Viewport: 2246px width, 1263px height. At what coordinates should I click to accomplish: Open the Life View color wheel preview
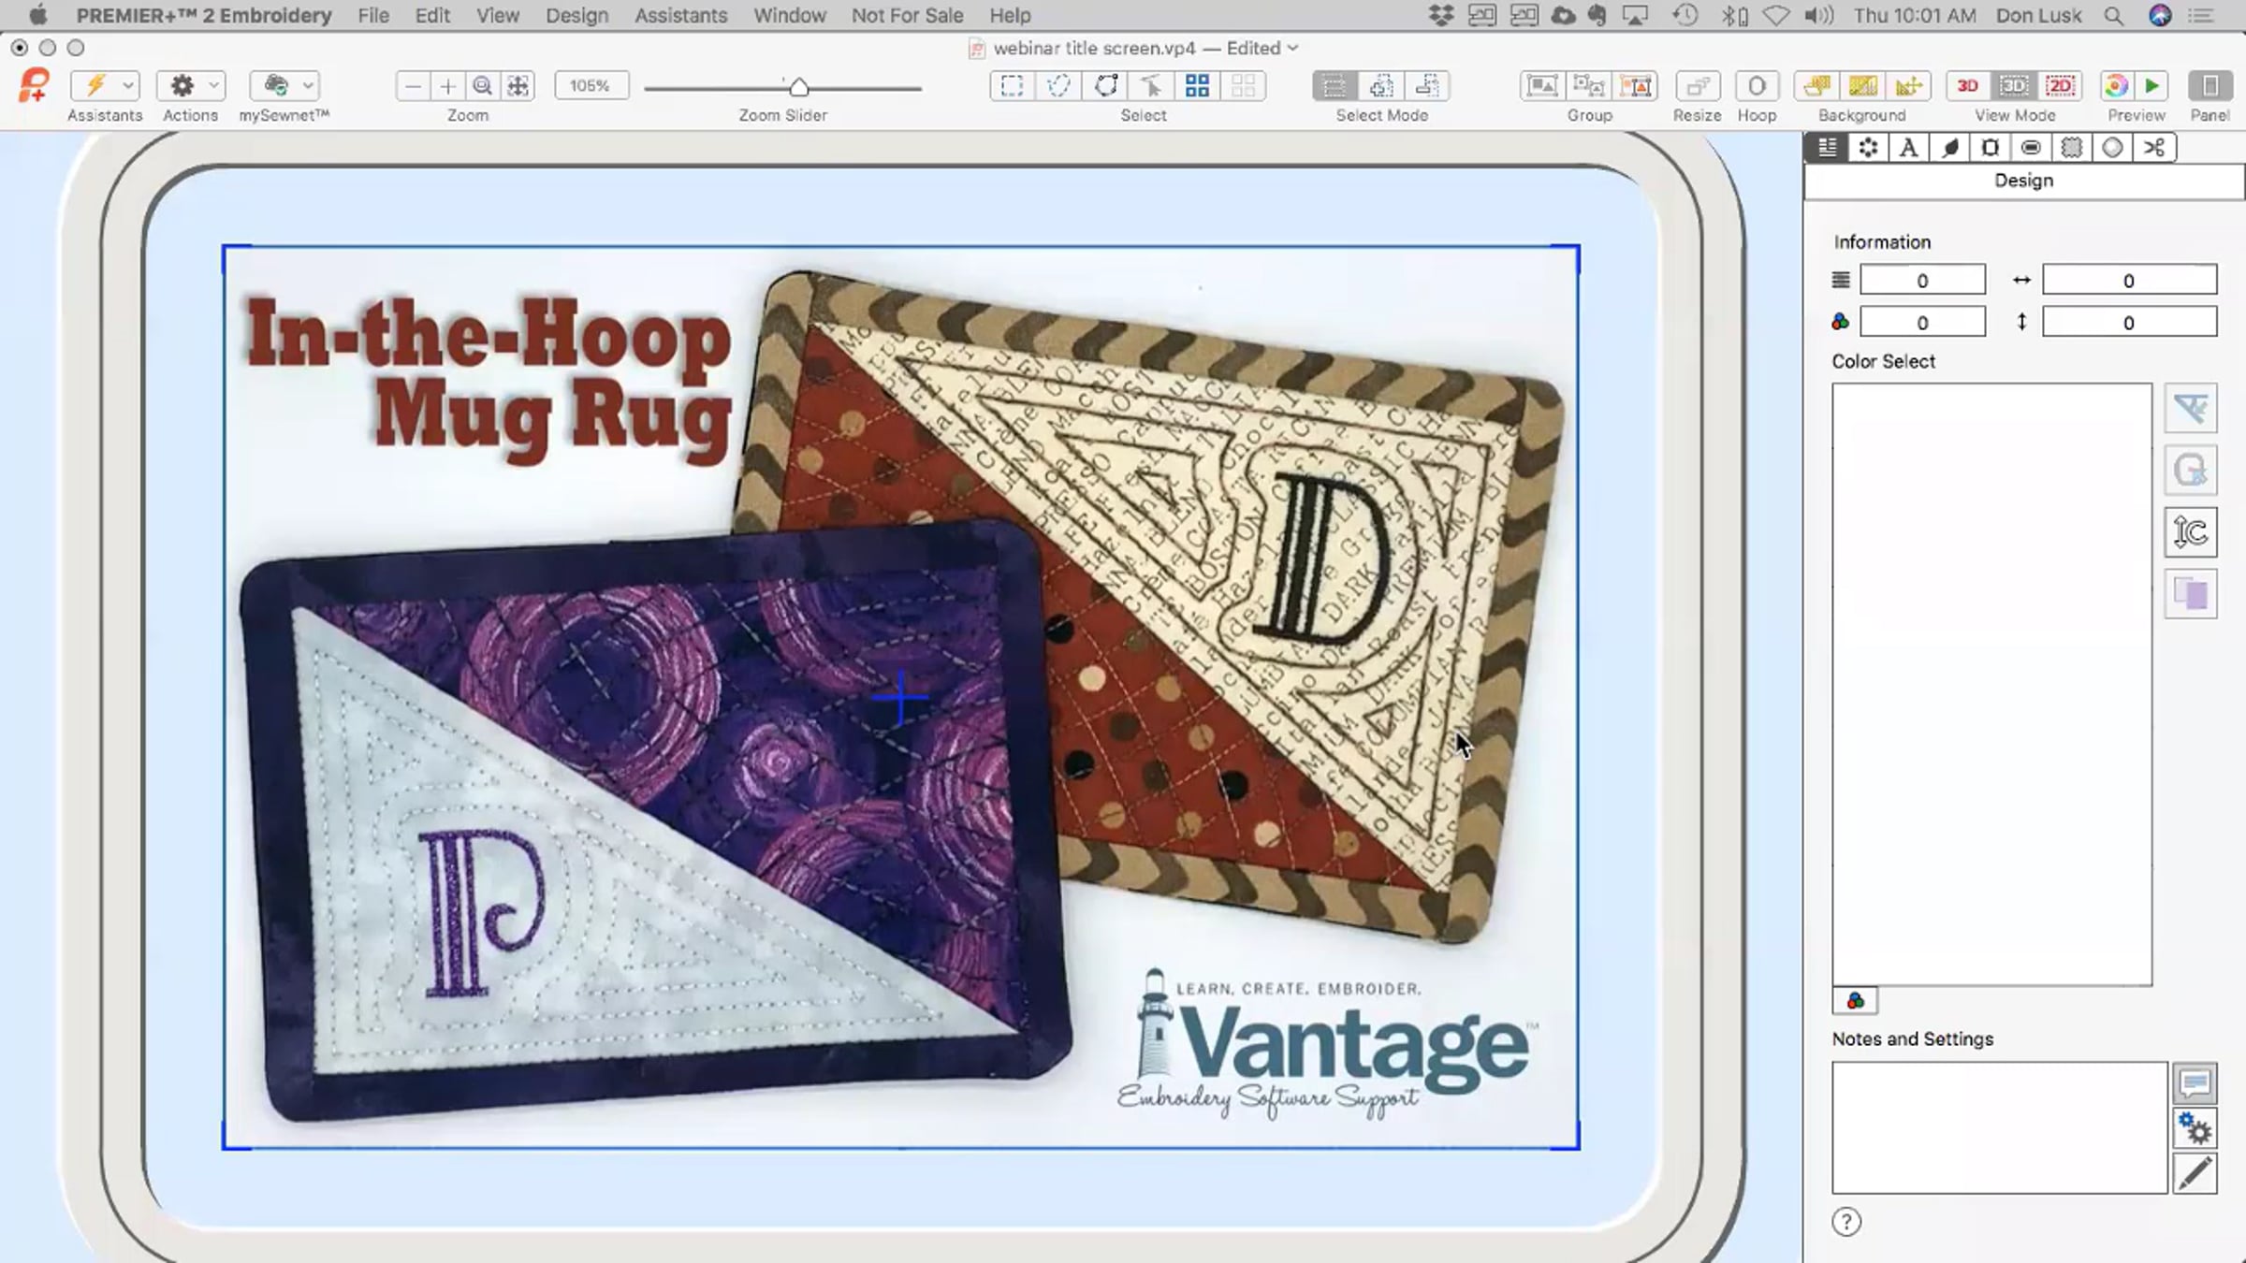coord(2115,86)
